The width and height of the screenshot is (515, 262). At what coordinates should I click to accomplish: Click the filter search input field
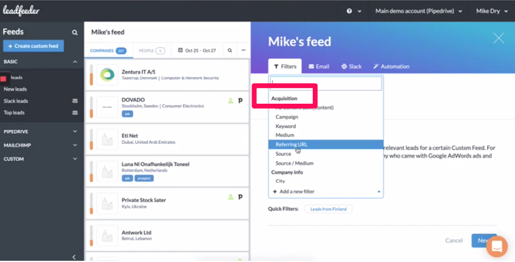(326, 83)
